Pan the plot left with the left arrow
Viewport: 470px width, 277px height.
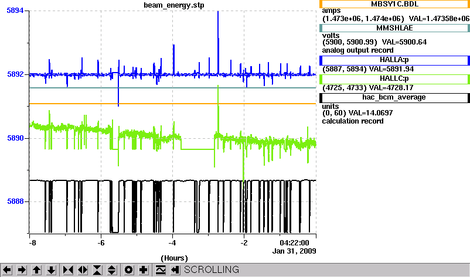[7, 270]
